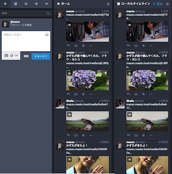Hide かずえがきたよ photo media in ローカルタイムライン
Viewport: 172px width, 174px height.
click(130, 159)
